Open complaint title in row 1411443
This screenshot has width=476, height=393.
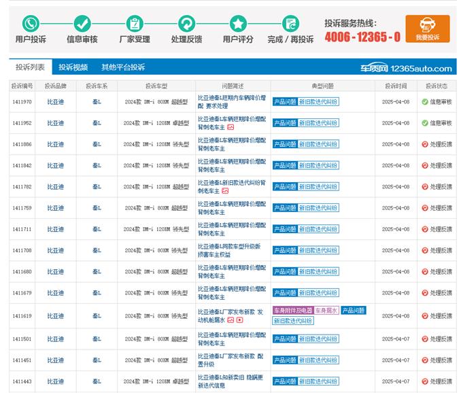pos(230,381)
